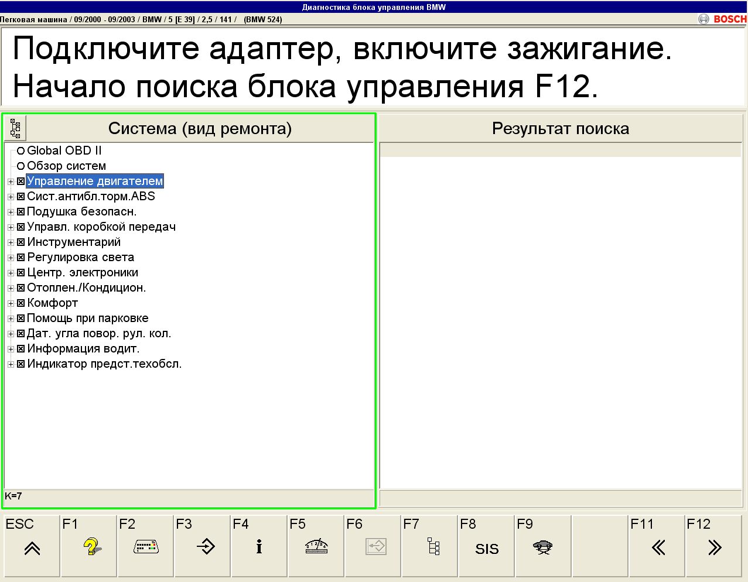
Task: Toggle checkbox for Сист.антибл.торм.ABS
Action: click(21, 197)
